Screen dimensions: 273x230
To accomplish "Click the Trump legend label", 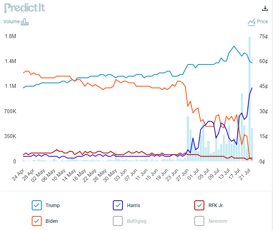I will pos(53,206).
